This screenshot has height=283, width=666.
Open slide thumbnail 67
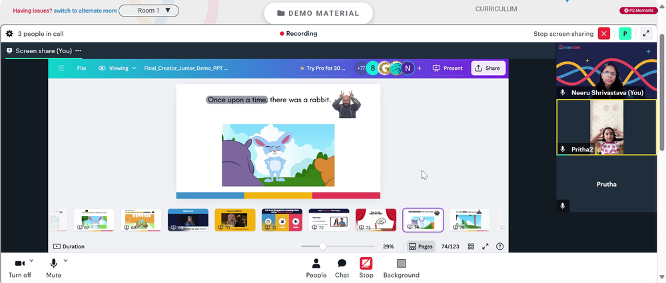click(x=95, y=220)
